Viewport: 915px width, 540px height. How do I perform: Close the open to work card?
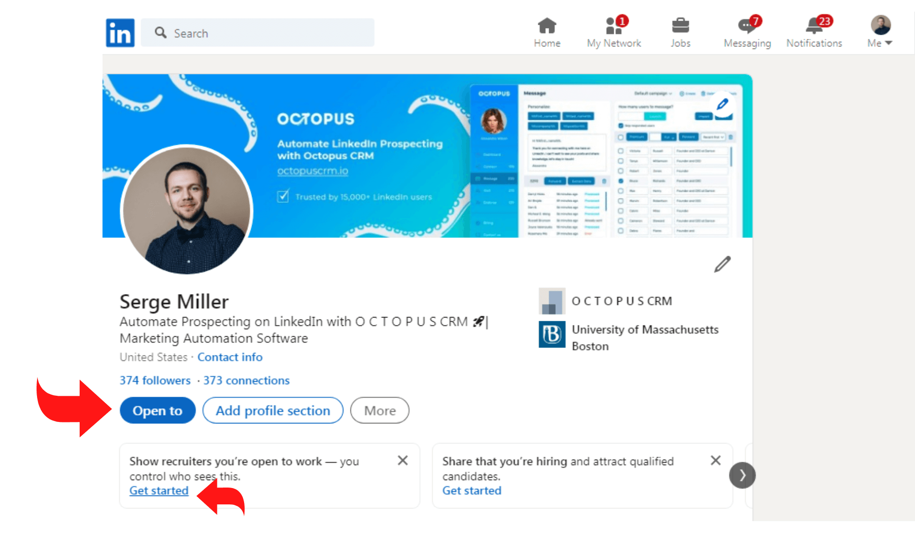tap(403, 460)
